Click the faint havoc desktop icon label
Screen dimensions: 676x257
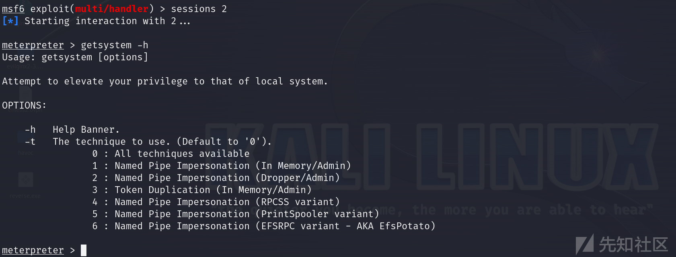pyautogui.click(x=26, y=153)
